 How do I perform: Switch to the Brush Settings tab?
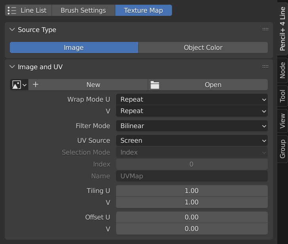83,10
